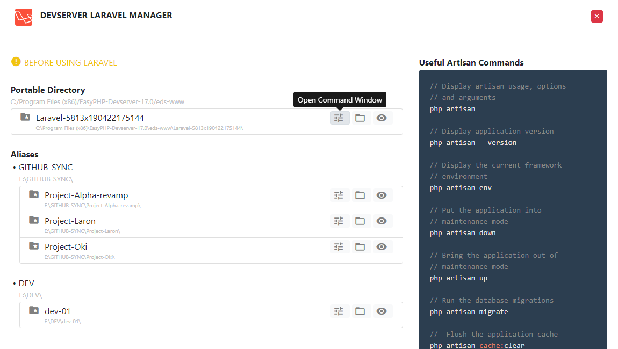The image size is (618, 349).
Task: Collapse the GITHUB-SYNC alias group
Action: tap(46, 167)
